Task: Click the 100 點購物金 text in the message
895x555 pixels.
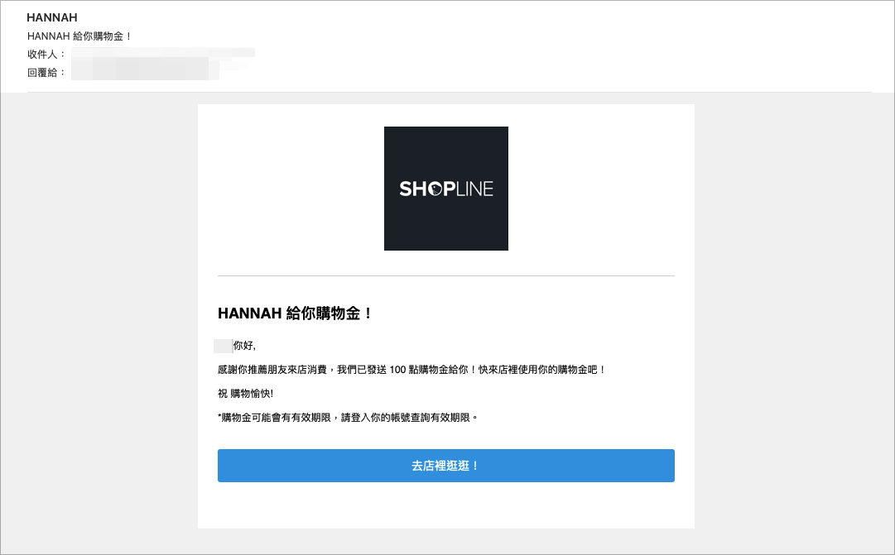Action: [x=418, y=370]
